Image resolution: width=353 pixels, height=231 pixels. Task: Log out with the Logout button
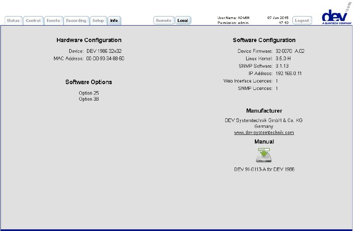click(302, 21)
